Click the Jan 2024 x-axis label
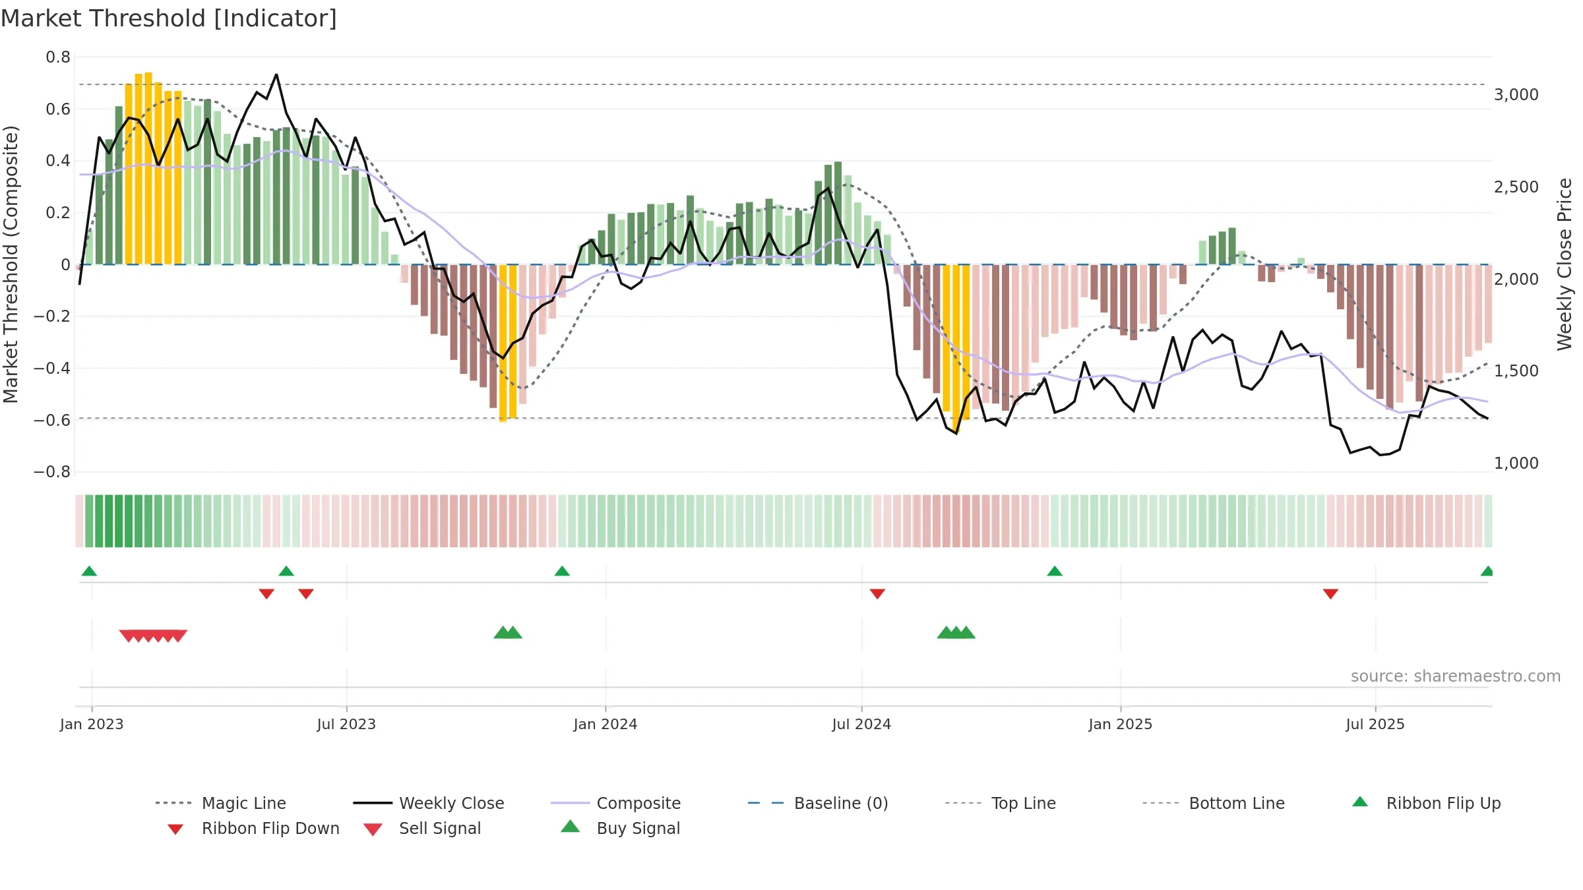Viewport: 1583px width, 890px height. pos(605,725)
